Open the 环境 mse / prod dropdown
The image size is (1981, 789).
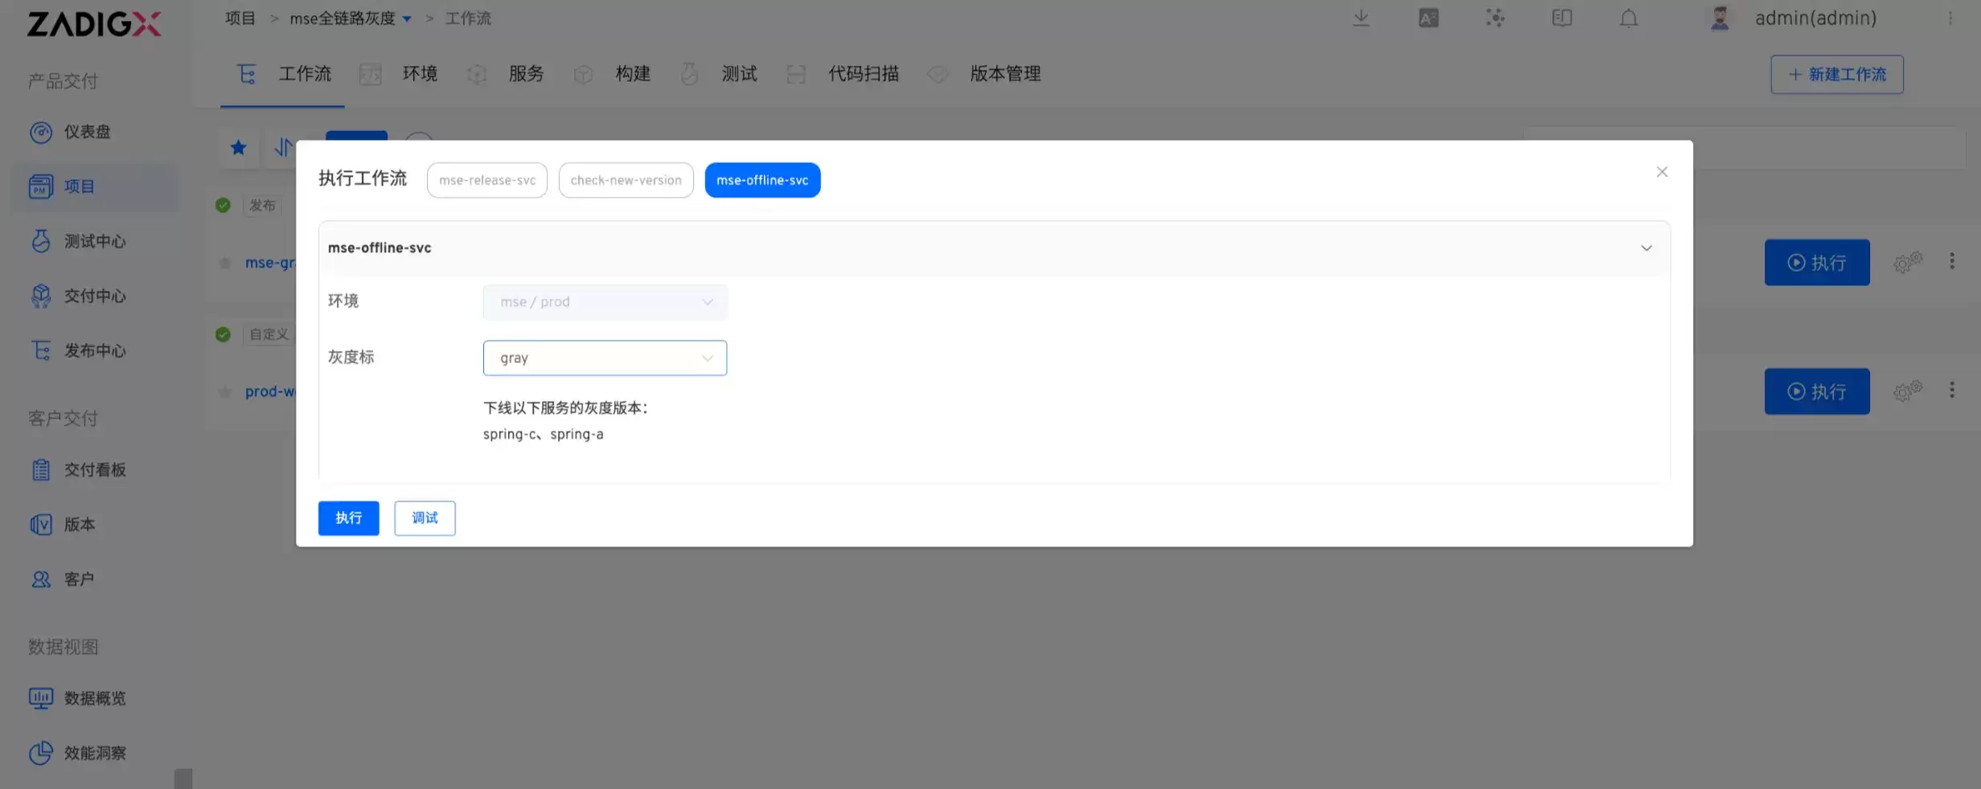point(605,302)
